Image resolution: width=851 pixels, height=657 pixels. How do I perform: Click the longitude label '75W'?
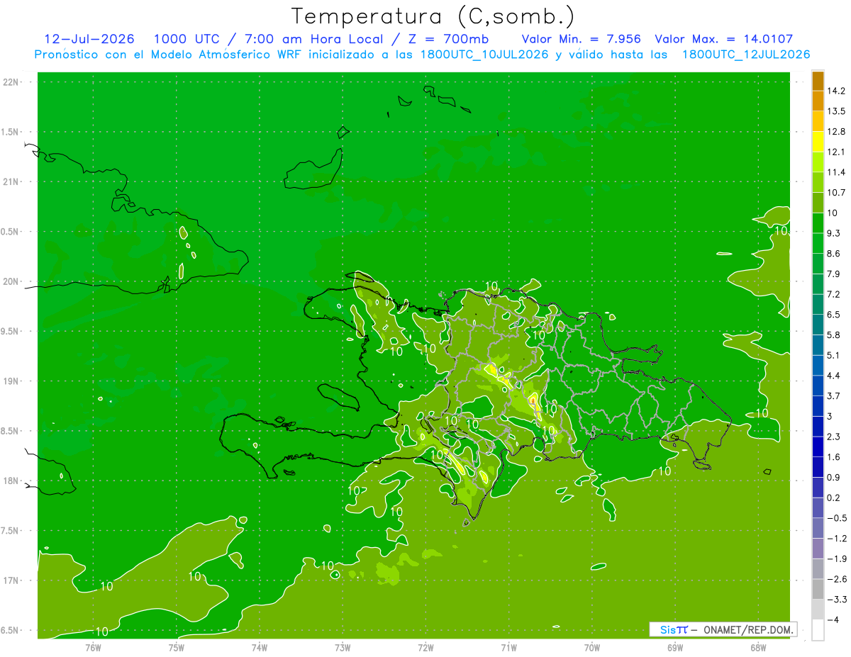177,648
